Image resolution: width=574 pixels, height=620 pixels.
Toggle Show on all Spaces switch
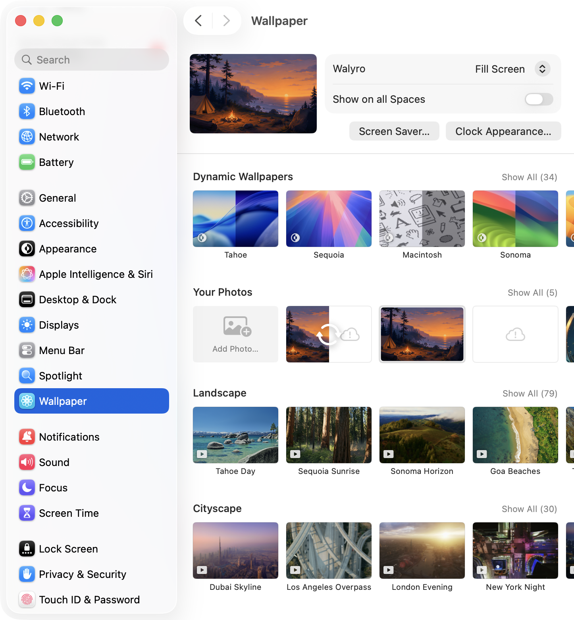click(539, 99)
